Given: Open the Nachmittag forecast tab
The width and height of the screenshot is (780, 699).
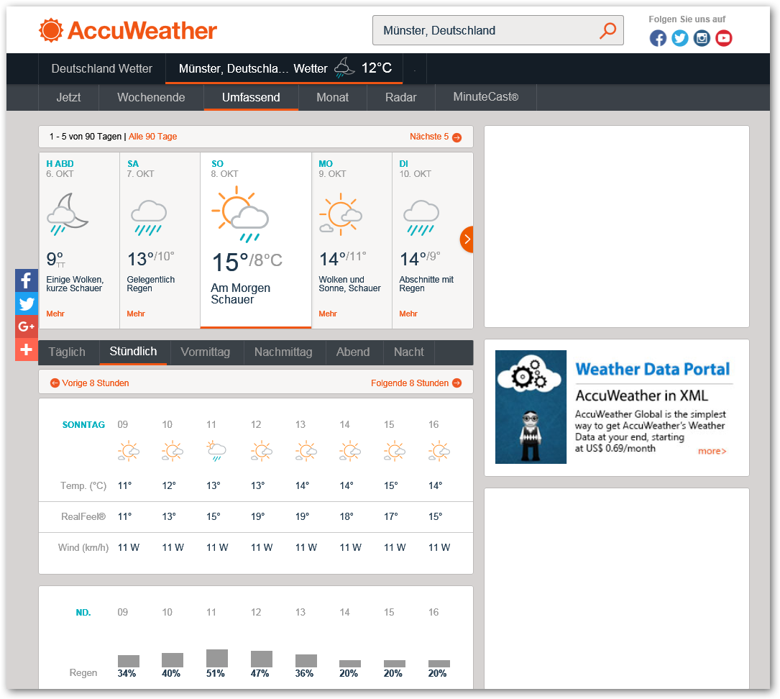Looking at the screenshot, I should pos(283,352).
